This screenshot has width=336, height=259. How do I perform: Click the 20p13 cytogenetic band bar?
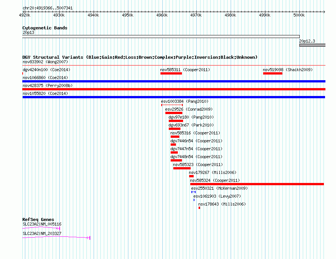click(161, 37)
